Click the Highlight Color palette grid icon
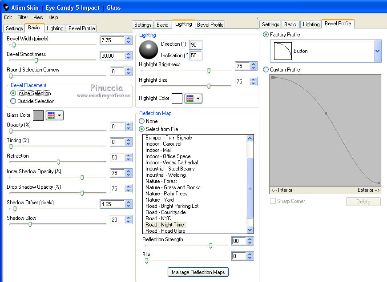 click(x=189, y=98)
